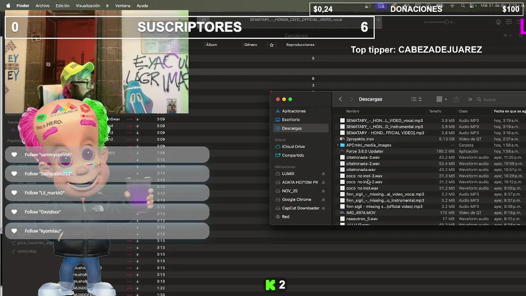Open the Wi-Fi menu bar icon

pos(452,6)
